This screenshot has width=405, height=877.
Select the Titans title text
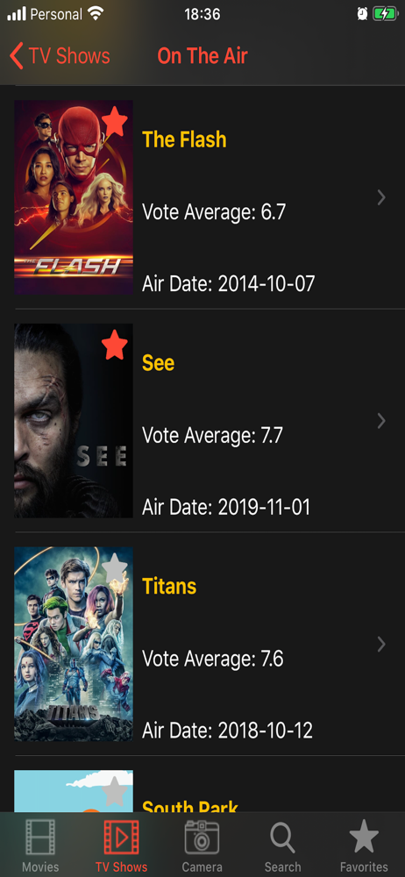(169, 586)
